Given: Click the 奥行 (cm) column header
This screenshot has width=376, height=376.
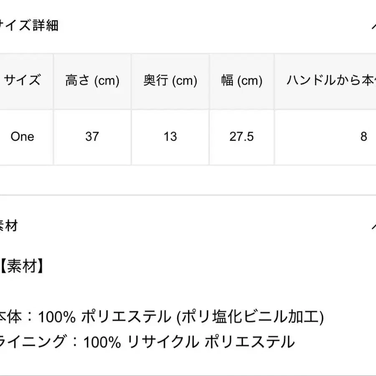Looking at the screenshot, I should click(170, 81).
